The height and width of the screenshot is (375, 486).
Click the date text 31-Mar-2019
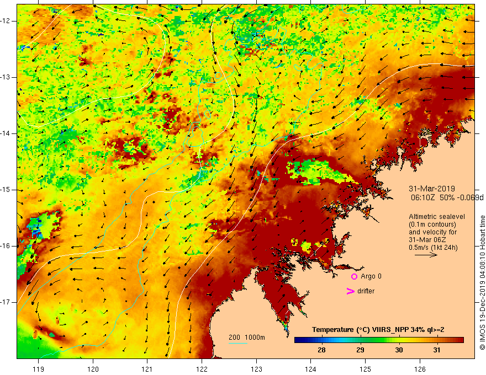coord(432,189)
